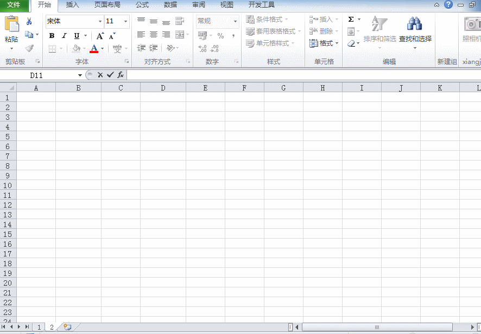This screenshot has width=481, height=334.
Task: Open the Help question mark icon
Action: coord(448,4)
